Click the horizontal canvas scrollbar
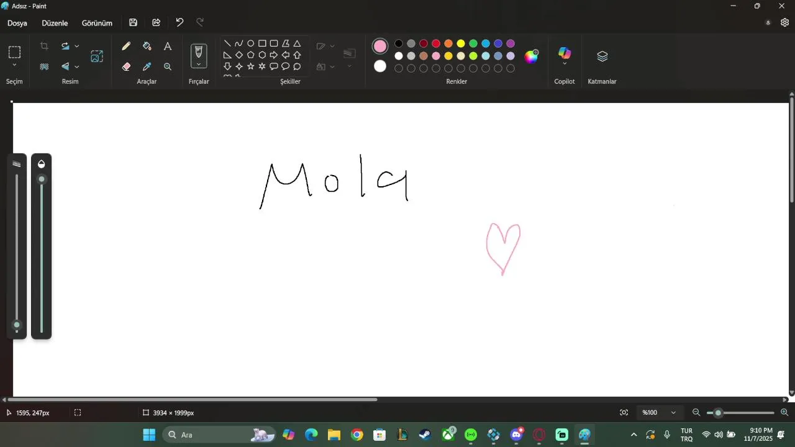The image size is (795, 447). (x=193, y=399)
